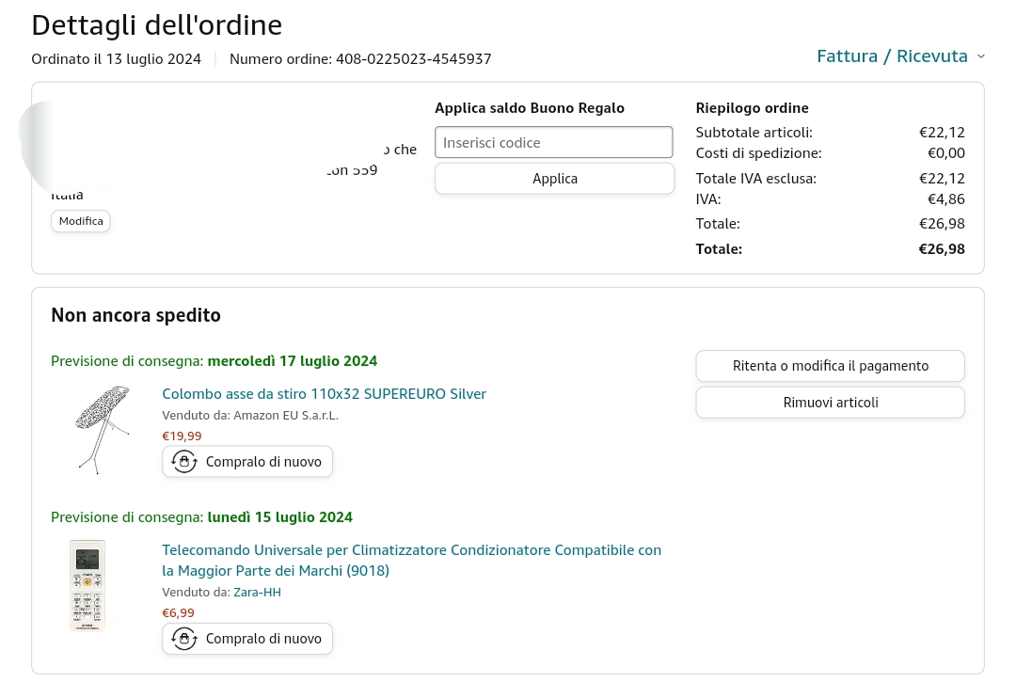This screenshot has width=1016, height=698.
Task: Click the order number 408-0225023-4545937
Action: pos(413,59)
